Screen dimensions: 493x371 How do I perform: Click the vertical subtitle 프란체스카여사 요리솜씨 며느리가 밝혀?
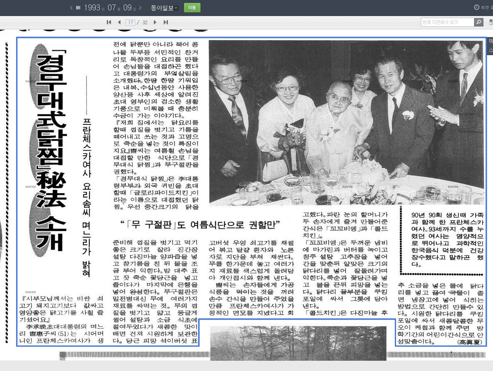tap(86, 197)
